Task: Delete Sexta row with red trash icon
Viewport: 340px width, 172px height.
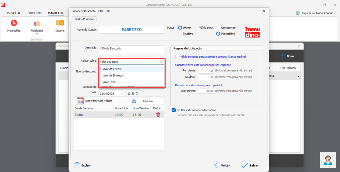Action: coord(158,115)
